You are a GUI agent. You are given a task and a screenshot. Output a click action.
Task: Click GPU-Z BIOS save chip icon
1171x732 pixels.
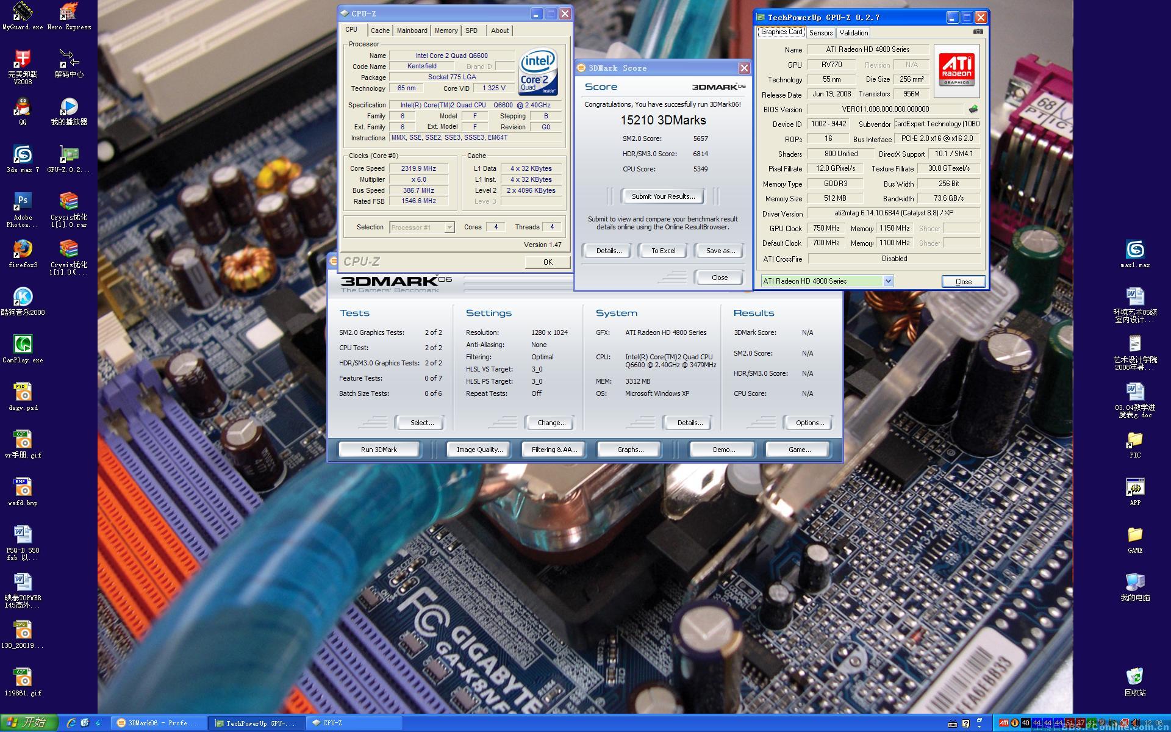click(973, 109)
